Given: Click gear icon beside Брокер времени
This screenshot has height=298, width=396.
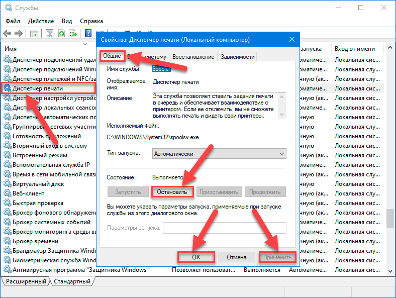Looking at the screenshot, I should click(x=8, y=241).
